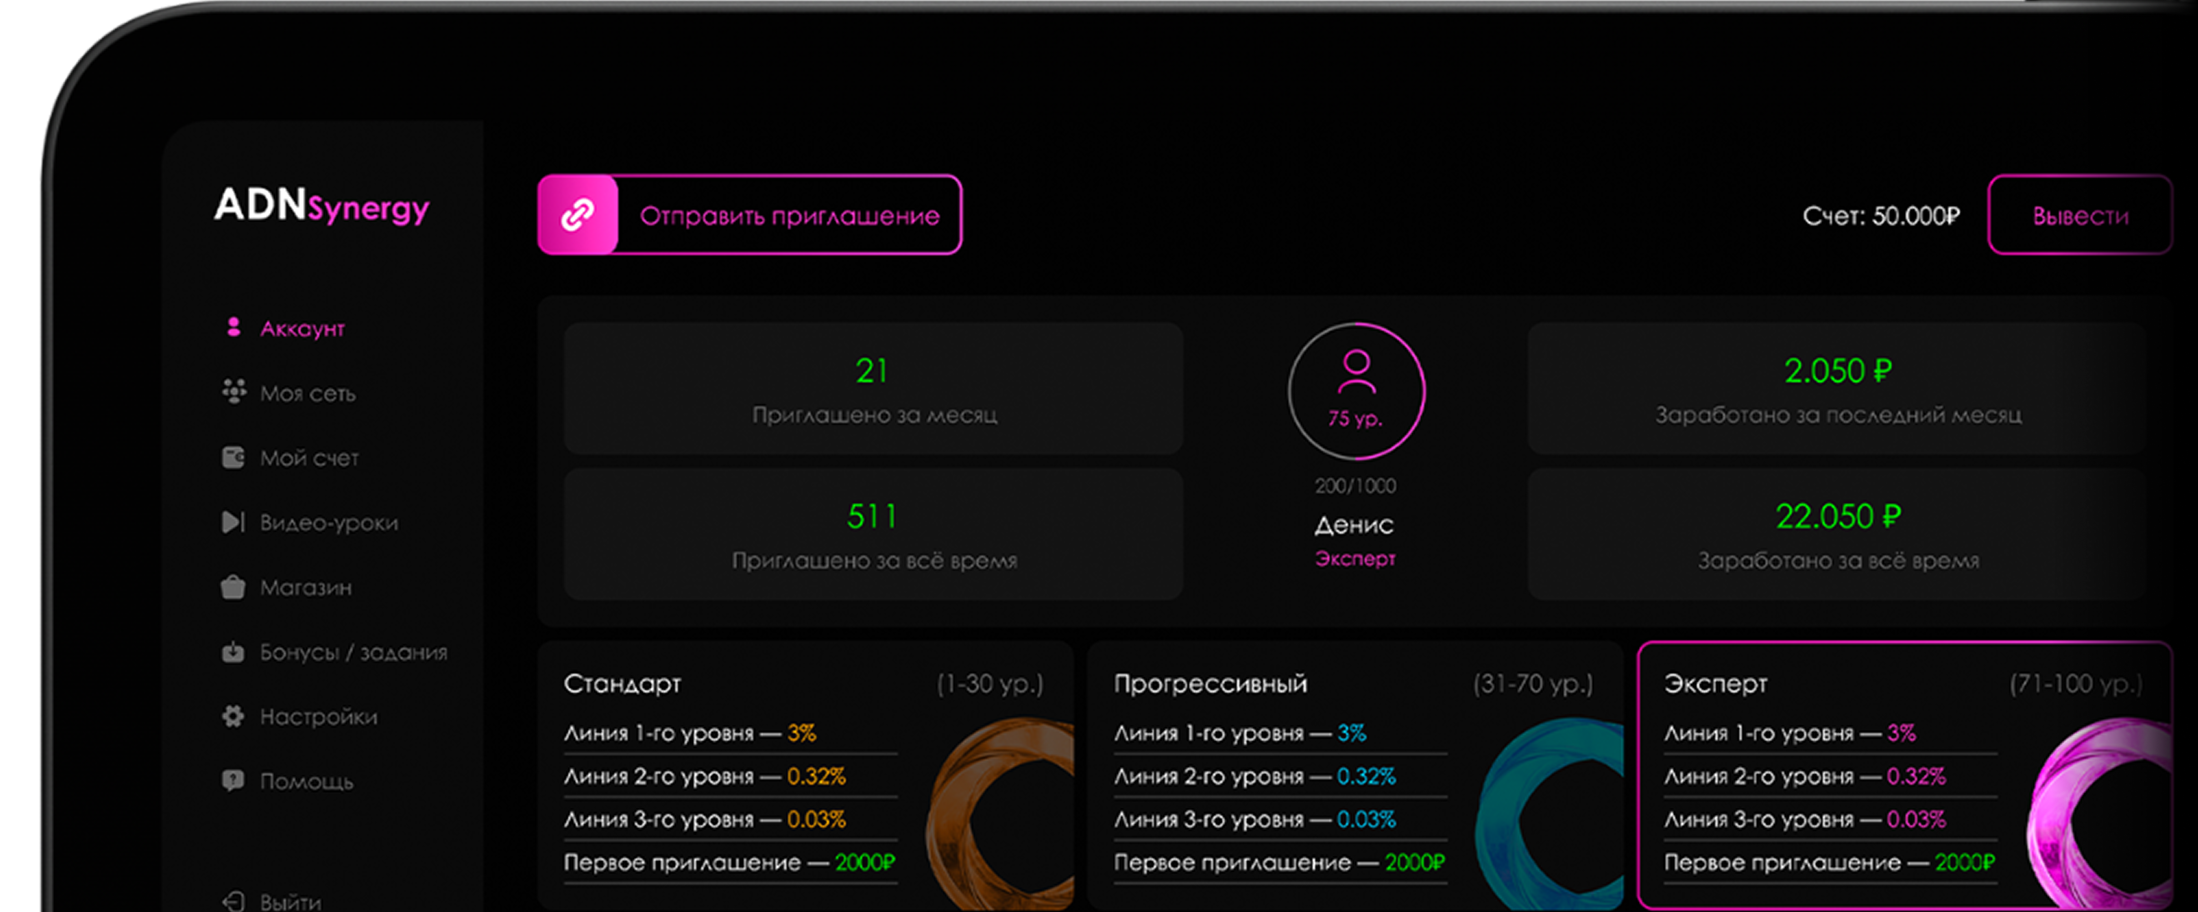The width and height of the screenshot is (2198, 912).
Task: Click Первое приглашение row in Стандарт card
Action: [731, 863]
